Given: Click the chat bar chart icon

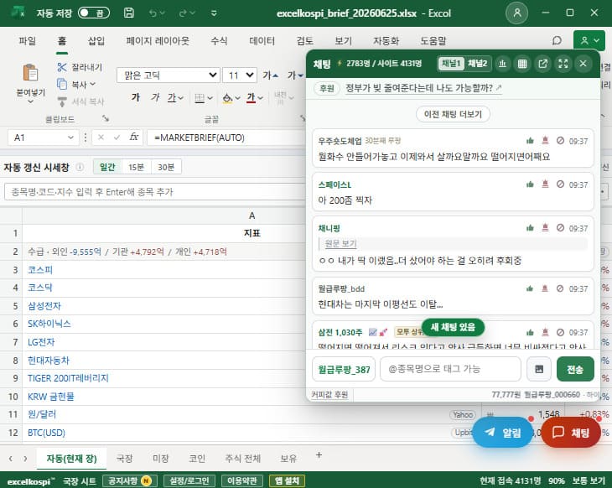Looking at the screenshot, I should point(502,63).
